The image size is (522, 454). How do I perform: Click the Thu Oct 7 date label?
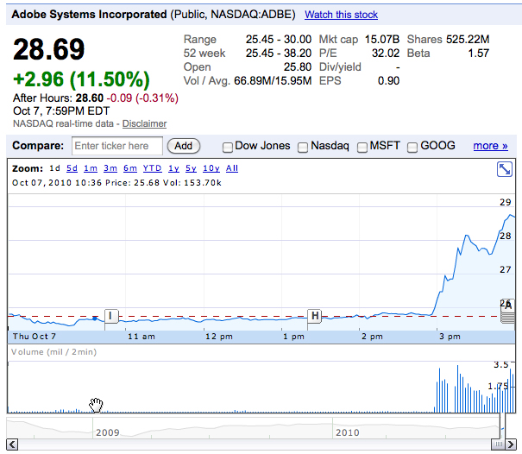click(x=35, y=337)
